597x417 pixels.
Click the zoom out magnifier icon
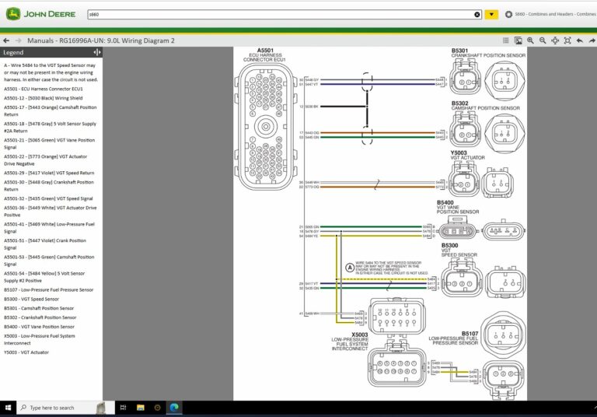pyautogui.click(x=542, y=40)
